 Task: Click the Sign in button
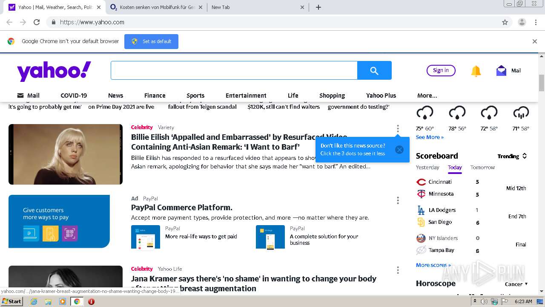(x=441, y=70)
